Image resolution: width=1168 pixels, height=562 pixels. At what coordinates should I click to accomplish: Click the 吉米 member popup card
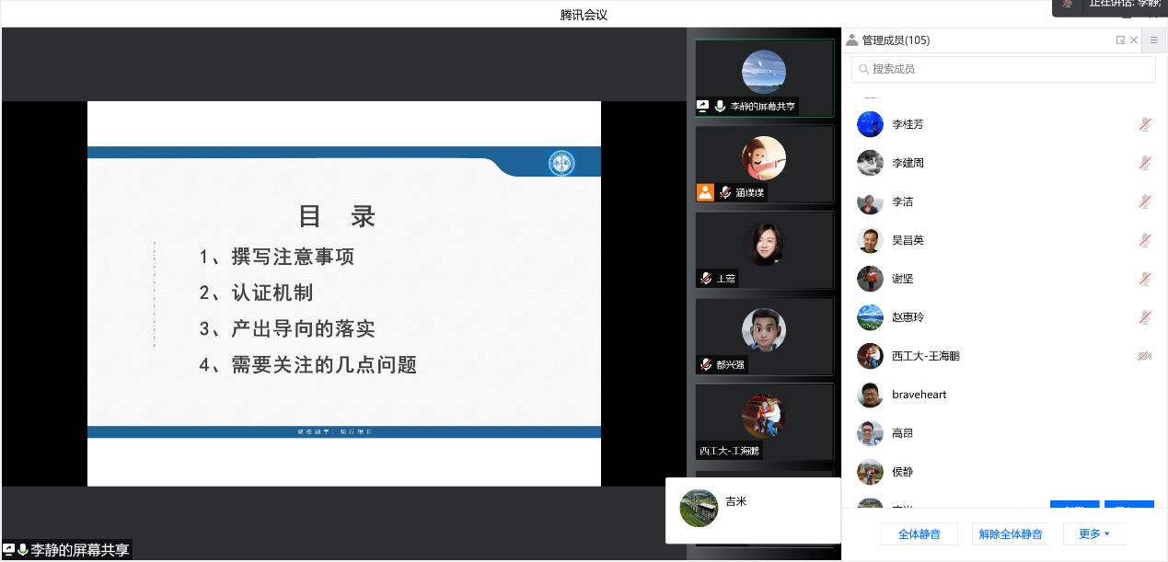point(753,510)
